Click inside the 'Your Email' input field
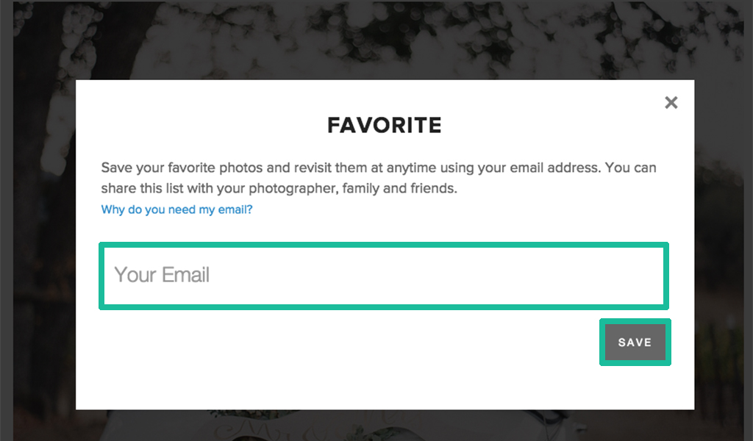 [x=382, y=275]
